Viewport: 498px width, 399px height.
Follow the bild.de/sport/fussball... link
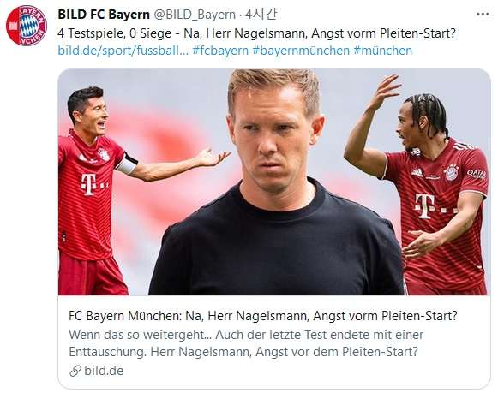click(123, 51)
